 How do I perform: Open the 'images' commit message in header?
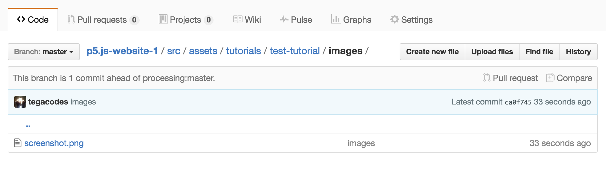coord(83,102)
